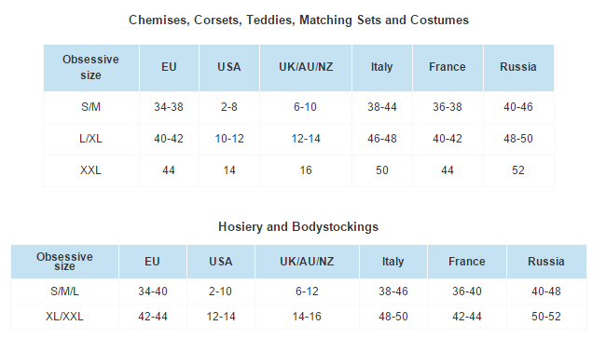Image resolution: width=606 pixels, height=339 pixels.
Task: Select the S/M row label
Action: click(x=90, y=107)
